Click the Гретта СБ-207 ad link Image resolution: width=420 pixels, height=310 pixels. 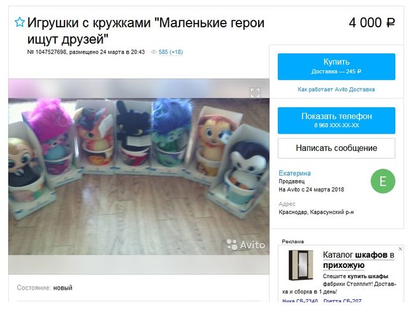(342, 301)
